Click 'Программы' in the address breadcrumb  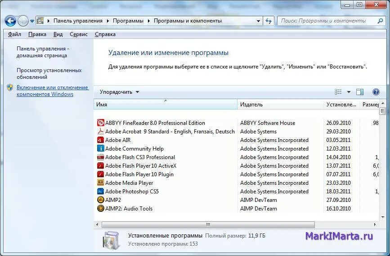click(128, 21)
